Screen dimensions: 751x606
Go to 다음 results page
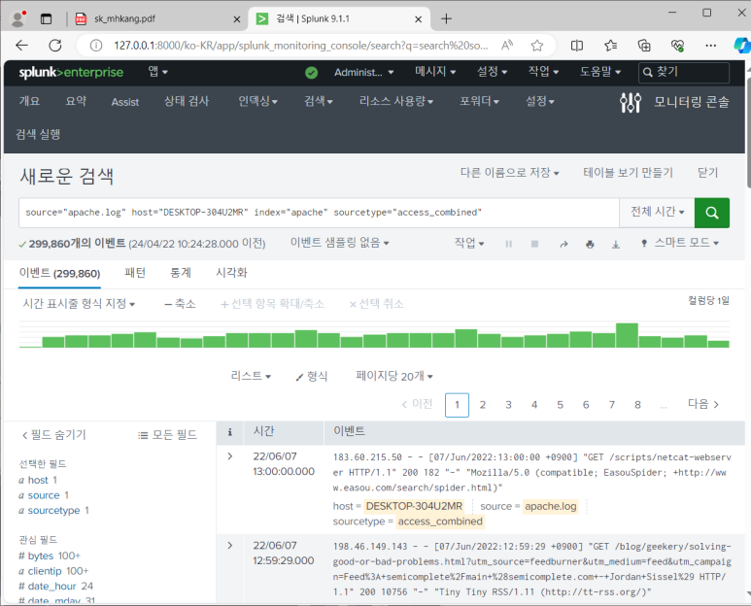click(703, 404)
